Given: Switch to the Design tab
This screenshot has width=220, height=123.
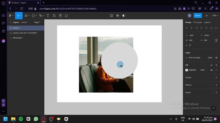Looking at the screenshot, I should click(188, 22).
